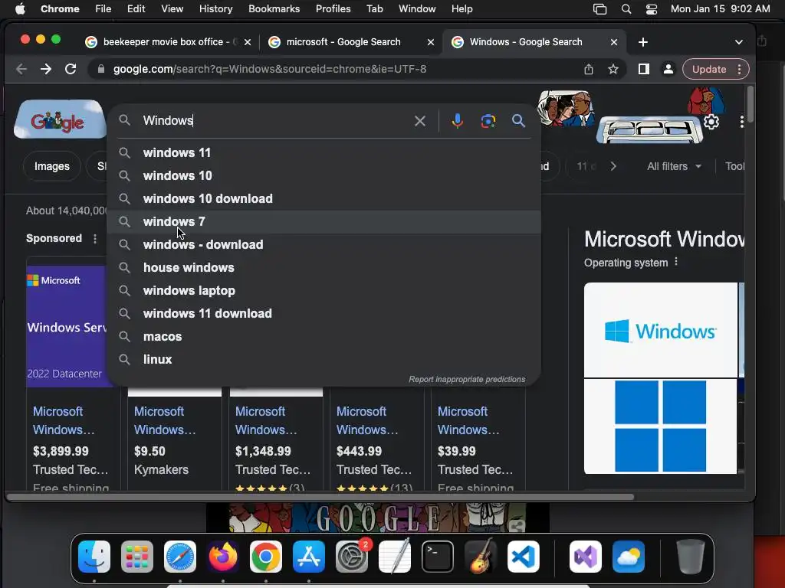Image resolution: width=785 pixels, height=588 pixels.
Task: Choose the linux suggestion
Action: [x=324, y=360]
